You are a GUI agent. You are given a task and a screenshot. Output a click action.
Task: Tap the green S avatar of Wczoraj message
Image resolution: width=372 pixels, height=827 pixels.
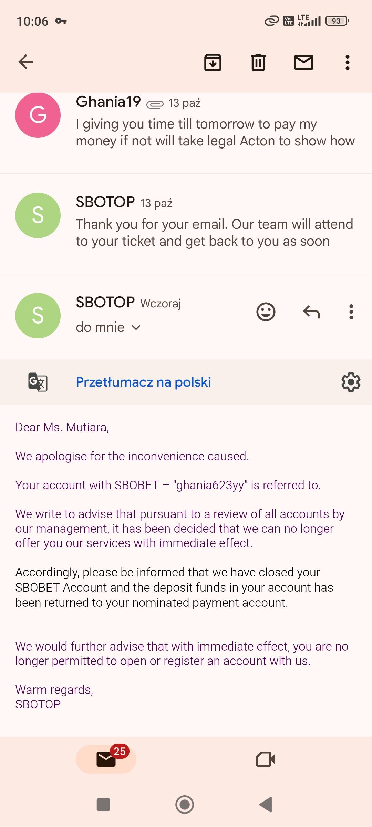38,316
